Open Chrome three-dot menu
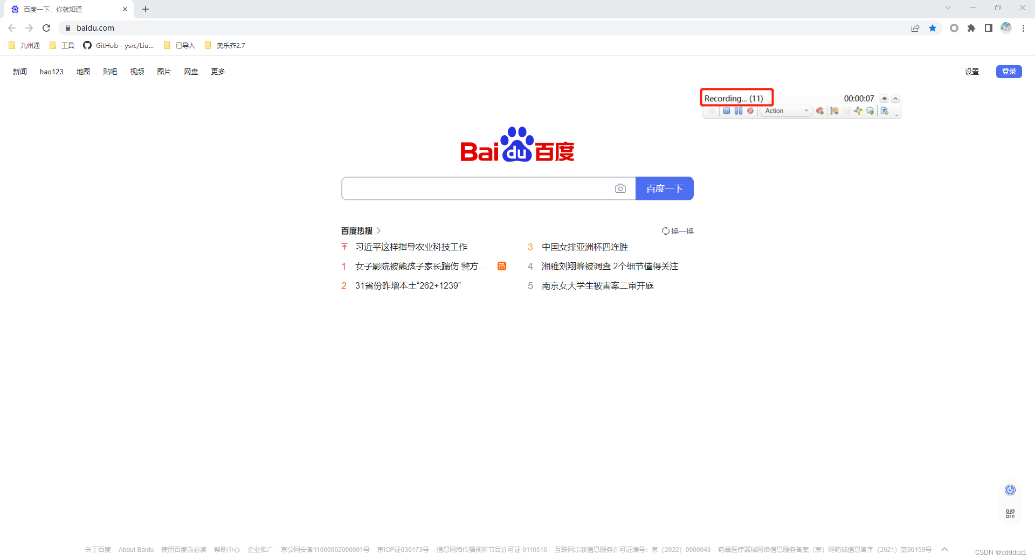Viewport: 1035px width, 560px height. point(1023,28)
